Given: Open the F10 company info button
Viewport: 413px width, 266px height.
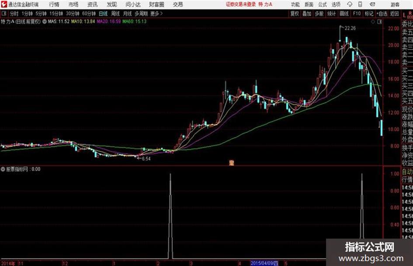Looking at the screenshot, I should tap(357, 14).
